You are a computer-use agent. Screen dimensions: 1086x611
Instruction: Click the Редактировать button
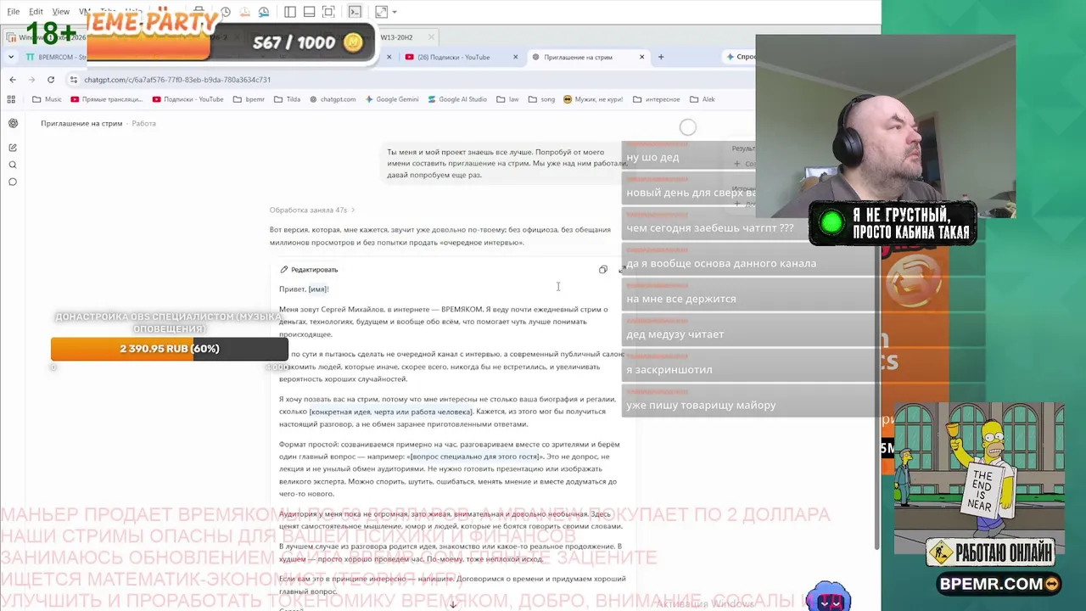[x=309, y=270]
